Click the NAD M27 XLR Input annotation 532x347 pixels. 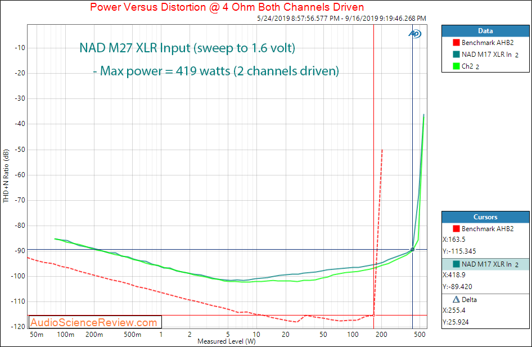(x=187, y=48)
